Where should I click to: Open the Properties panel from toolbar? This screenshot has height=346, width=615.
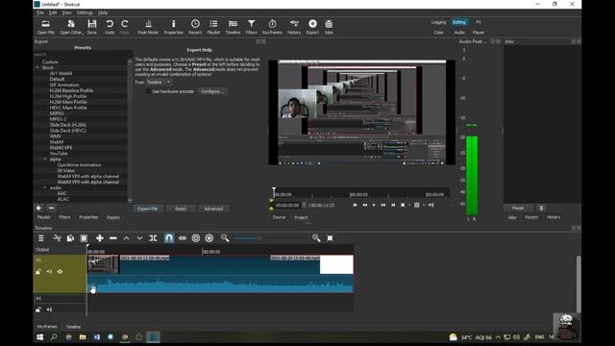[x=173, y=27]
